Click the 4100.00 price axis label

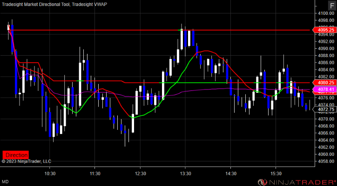326,13
